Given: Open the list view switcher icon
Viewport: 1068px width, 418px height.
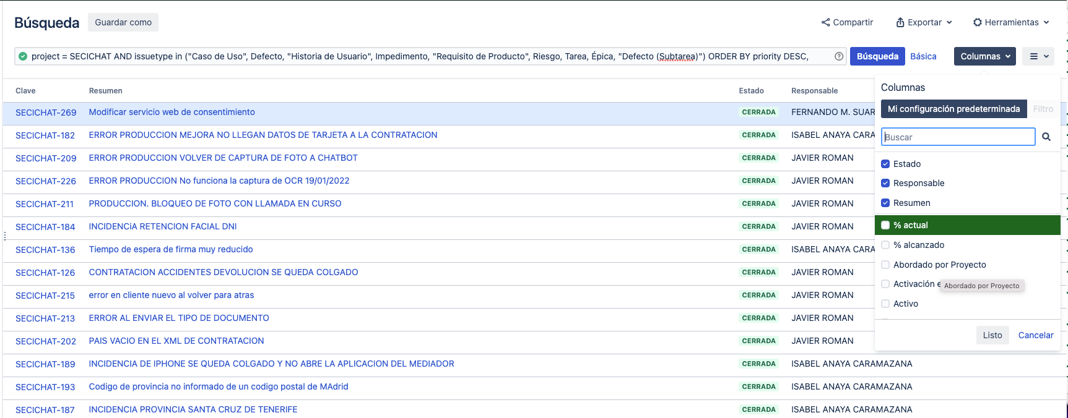Looking at the screenshot, I should (1038, 56).
